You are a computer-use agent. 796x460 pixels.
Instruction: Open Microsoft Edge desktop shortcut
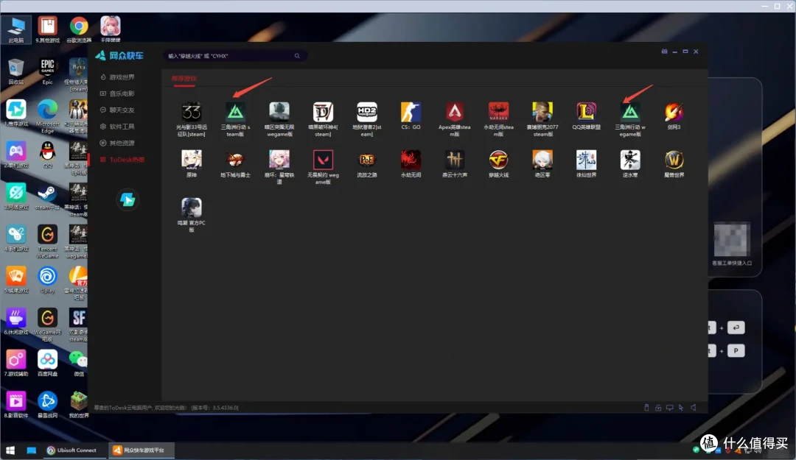click(47, 116)
